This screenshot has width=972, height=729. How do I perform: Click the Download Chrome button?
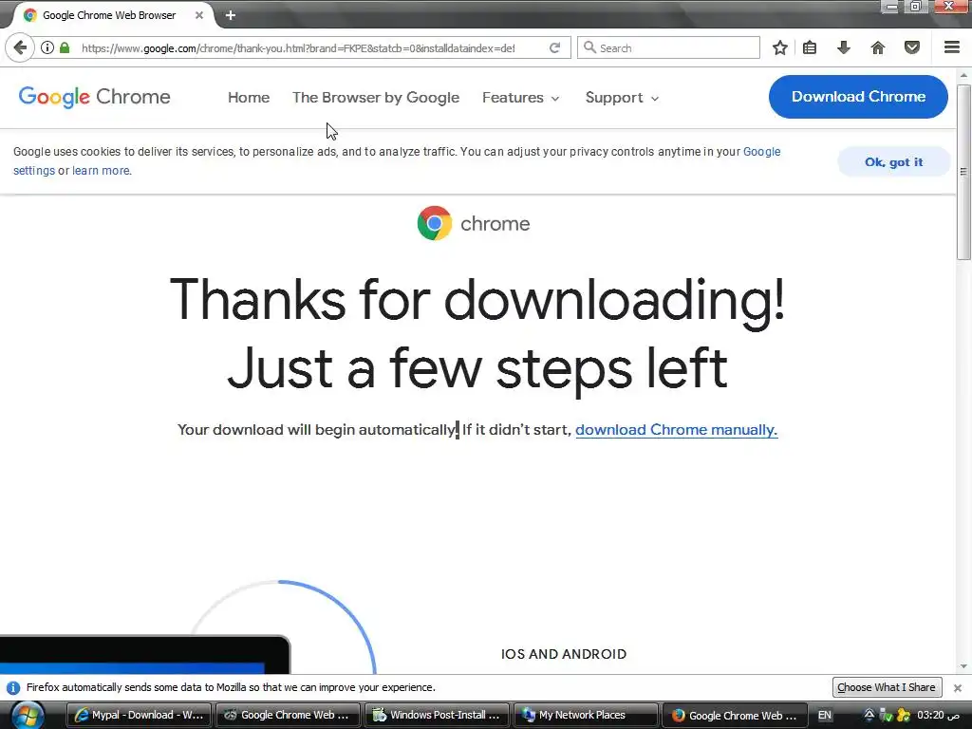[x=858, y=97]
